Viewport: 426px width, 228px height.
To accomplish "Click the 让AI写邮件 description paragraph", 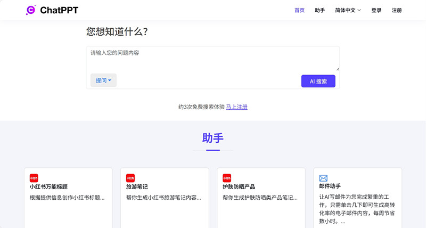I will (x=357, y=209).
